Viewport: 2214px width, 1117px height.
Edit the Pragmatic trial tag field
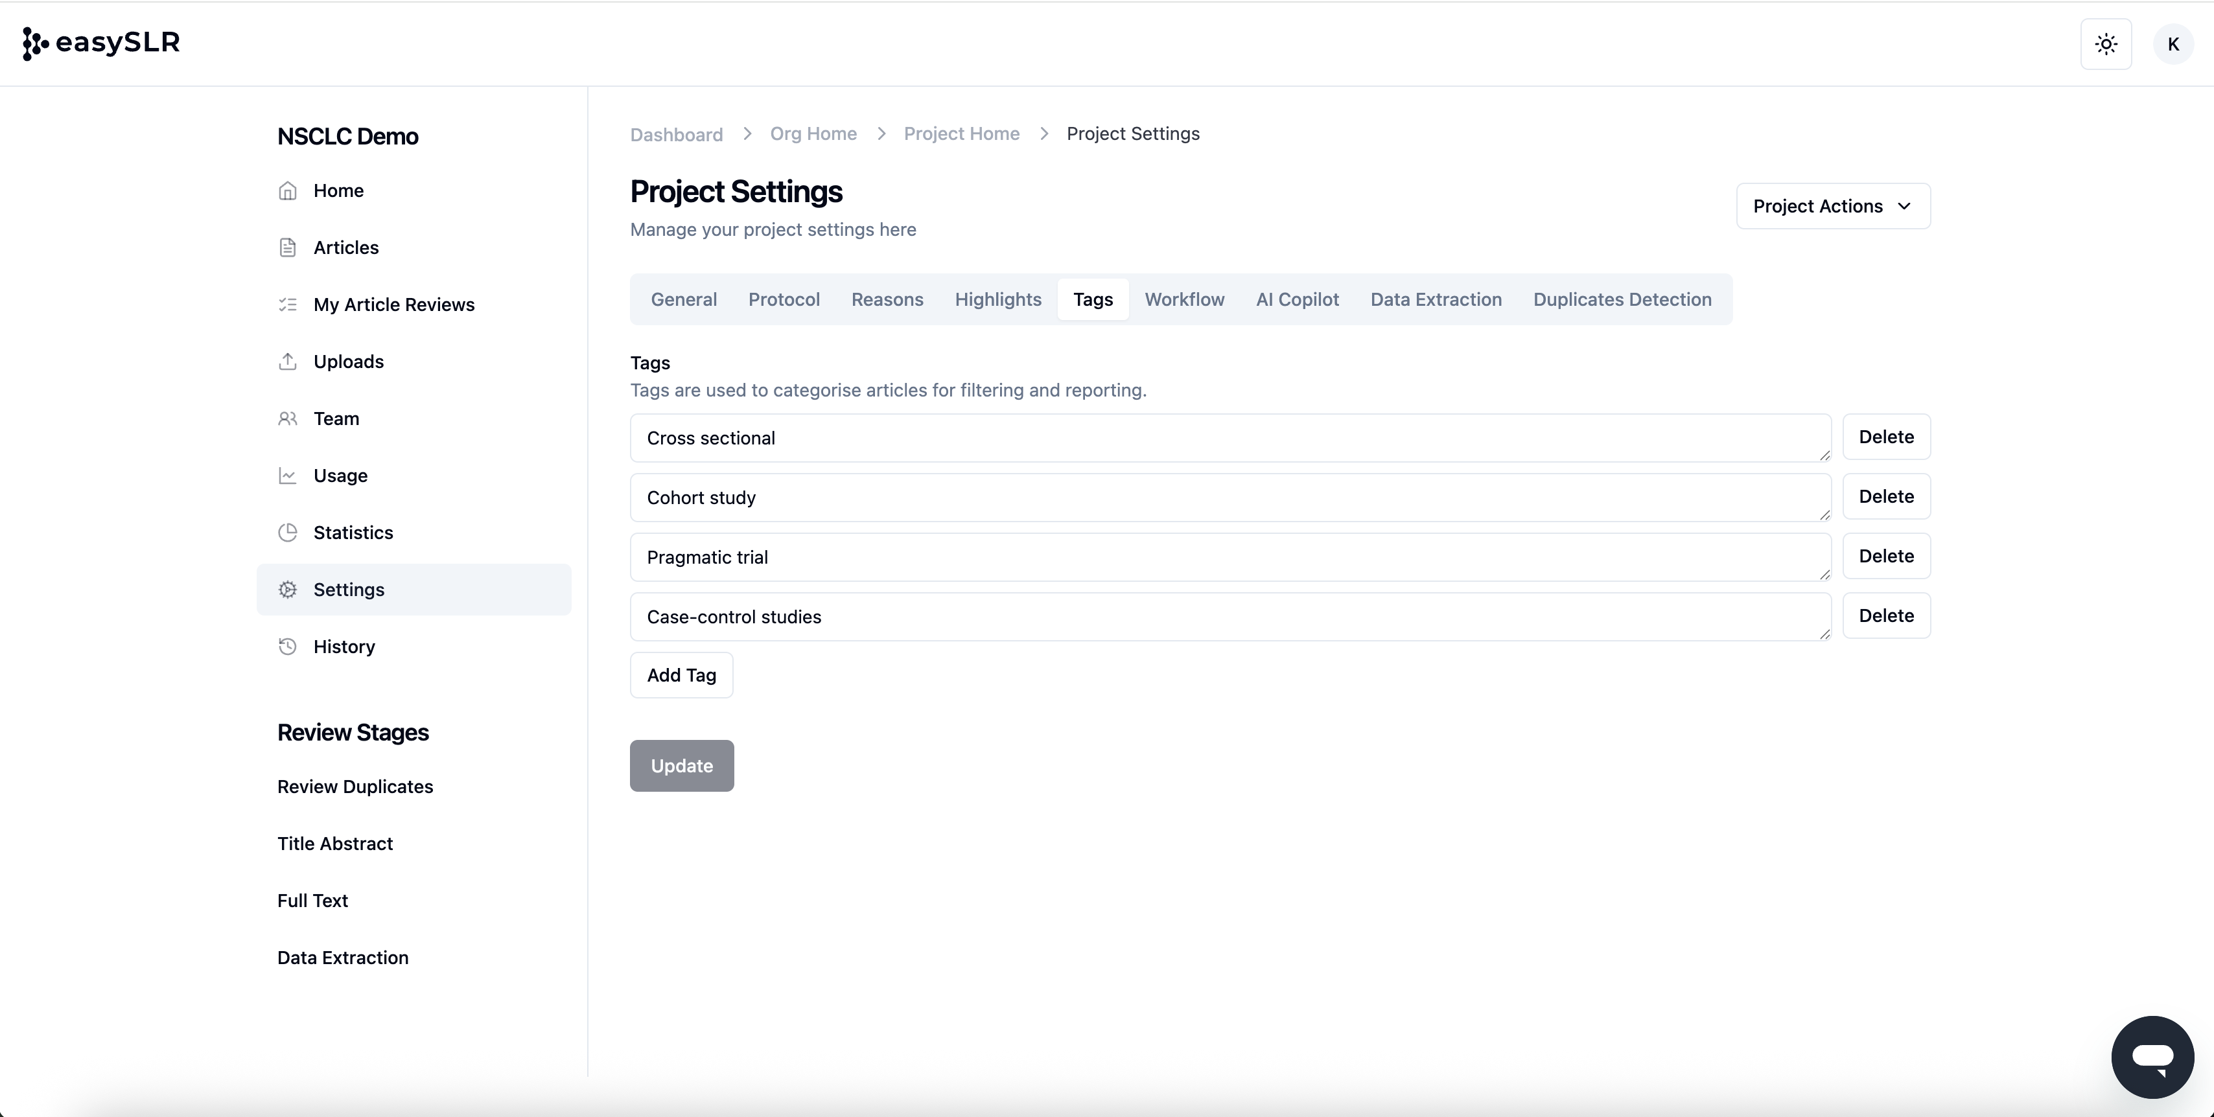(x=1231, y=557)
